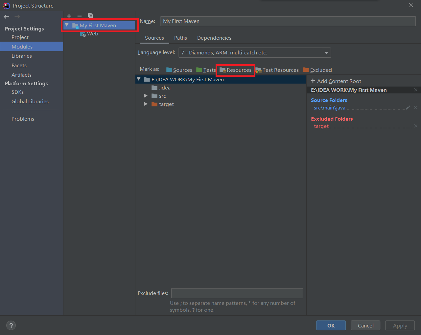The image size is (421, 335).
Task: Select the target folder row
Action: pos(221,104)
